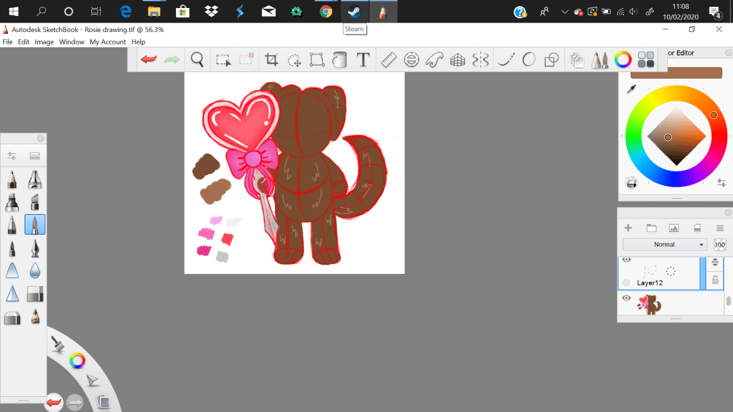Select the Hard Eraser brush
This screenshot has height=412, width=733.
[x=35, y=294]
